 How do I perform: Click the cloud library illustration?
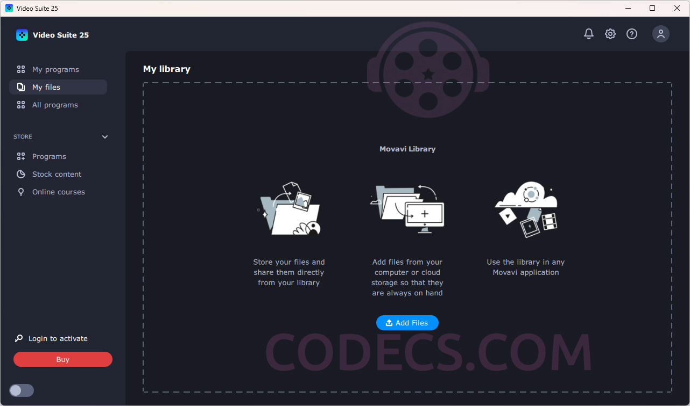click(x=526, y=209)
